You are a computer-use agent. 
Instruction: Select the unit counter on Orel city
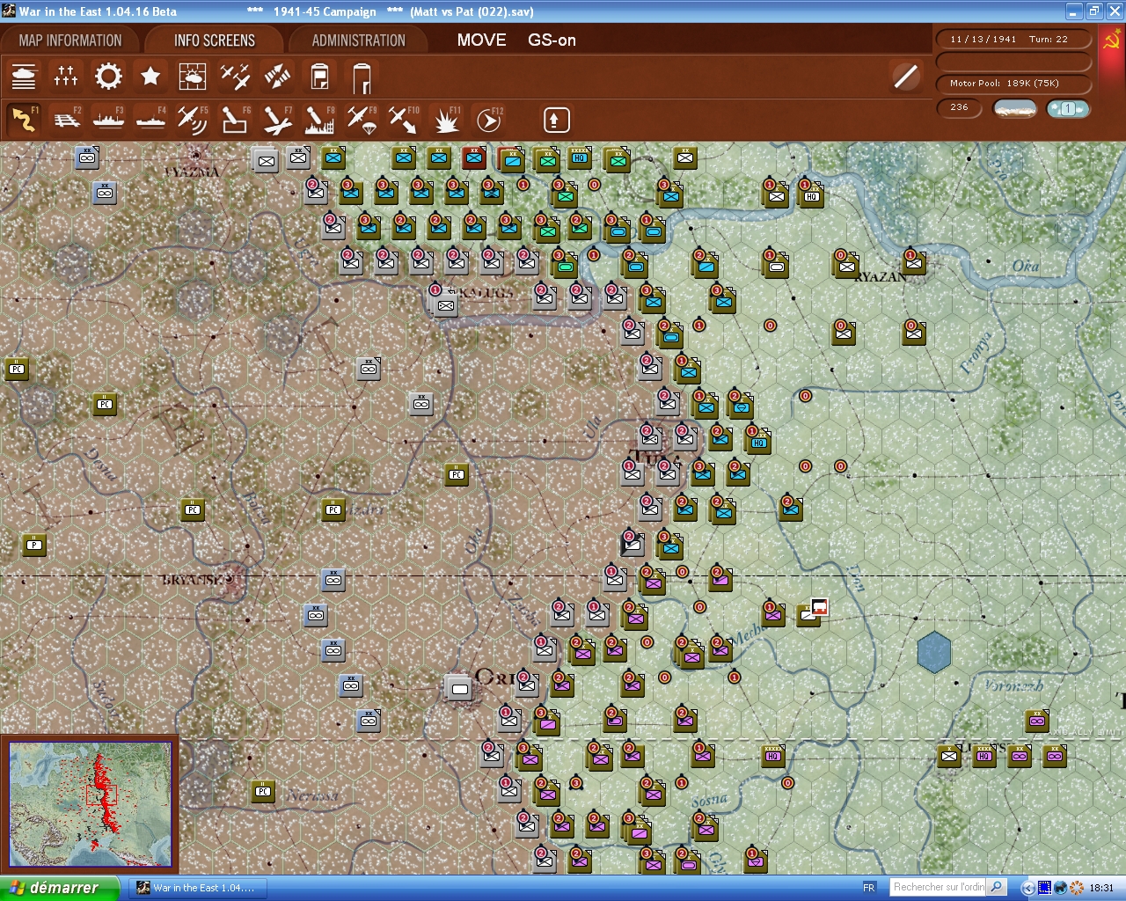coord(458,687)
